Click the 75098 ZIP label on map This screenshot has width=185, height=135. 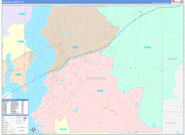pyautogui.click(x=21, y=14)
